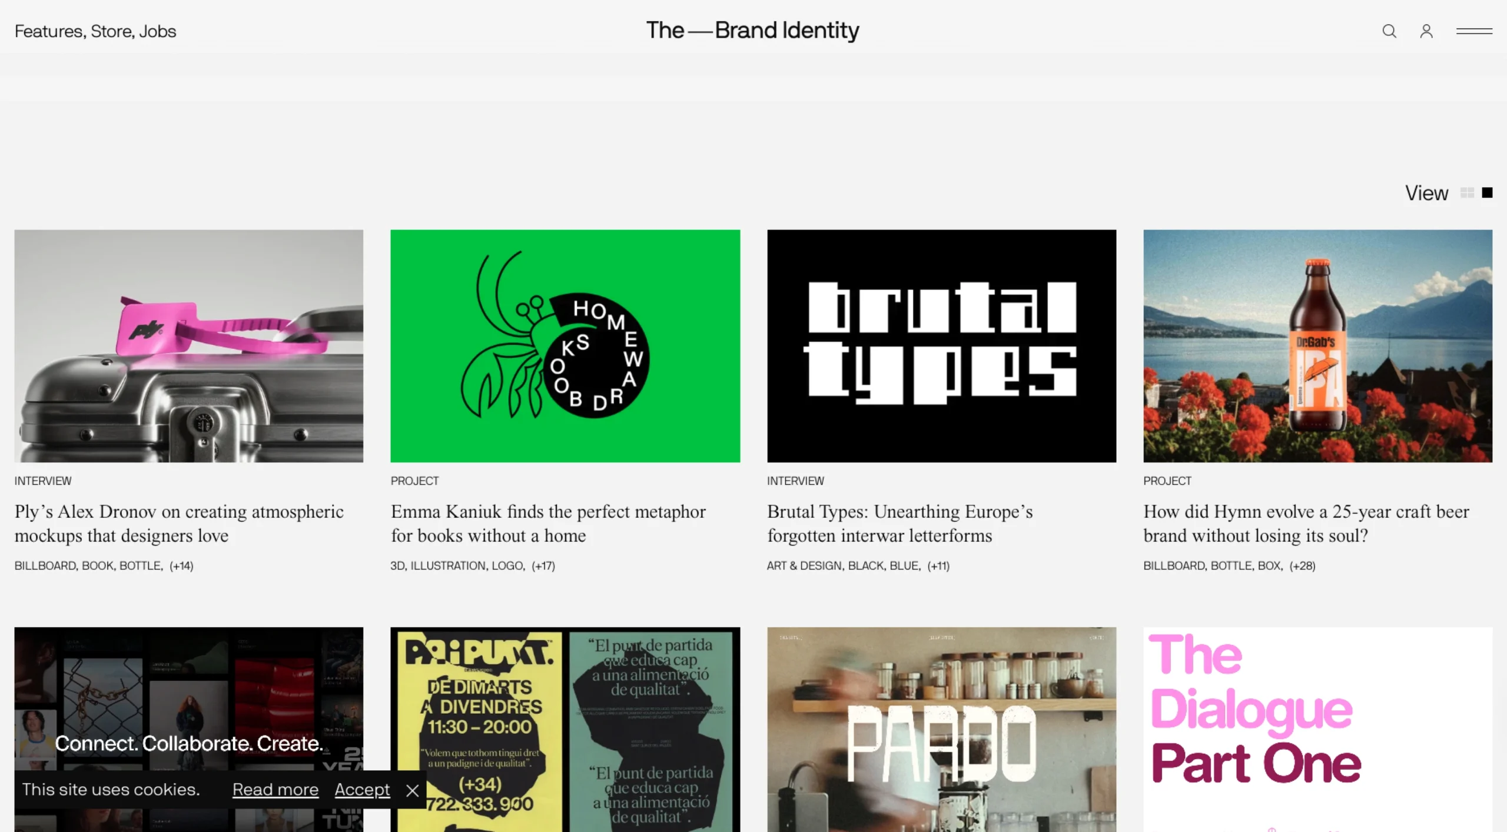Expand the (+28) tags on Hymn beer article
1507x832 pixels.
pyautogui.click(x=1302, y=565)
